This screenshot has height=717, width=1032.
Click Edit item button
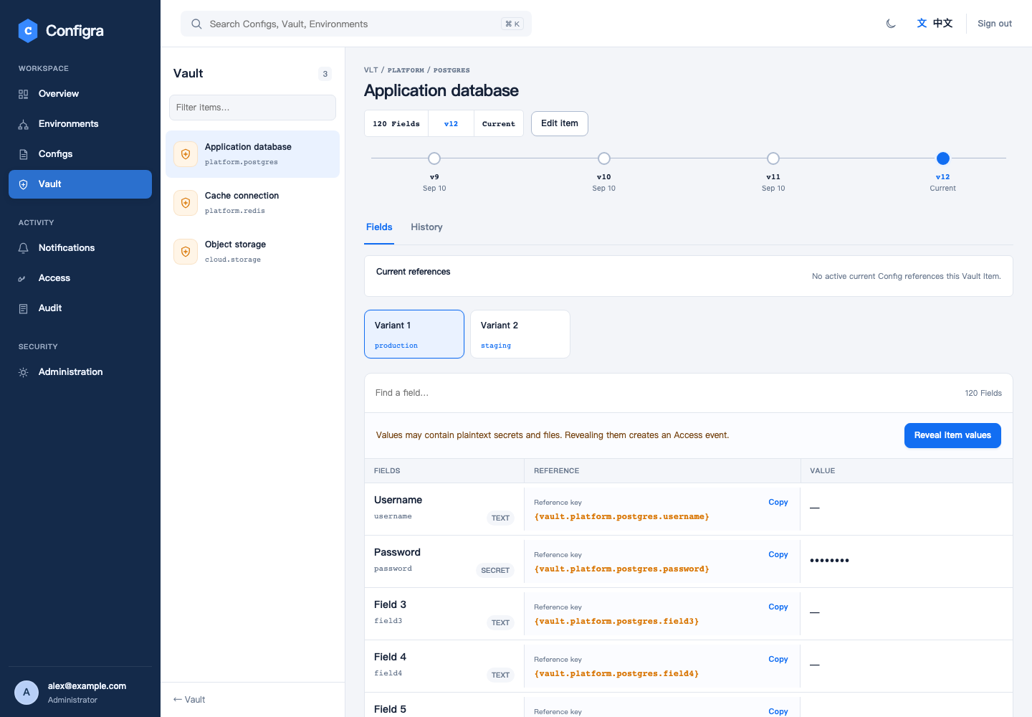[x=560, y=123]
